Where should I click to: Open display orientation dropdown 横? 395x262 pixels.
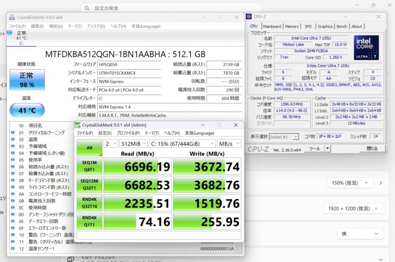coord(360,234)
